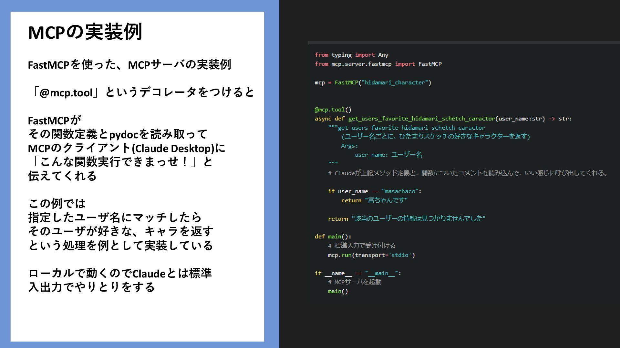Click the line "MCPのクライアント(Claude Desktop)に"
The width and height of the screenshot is (620, 348).
coord(127,148)
